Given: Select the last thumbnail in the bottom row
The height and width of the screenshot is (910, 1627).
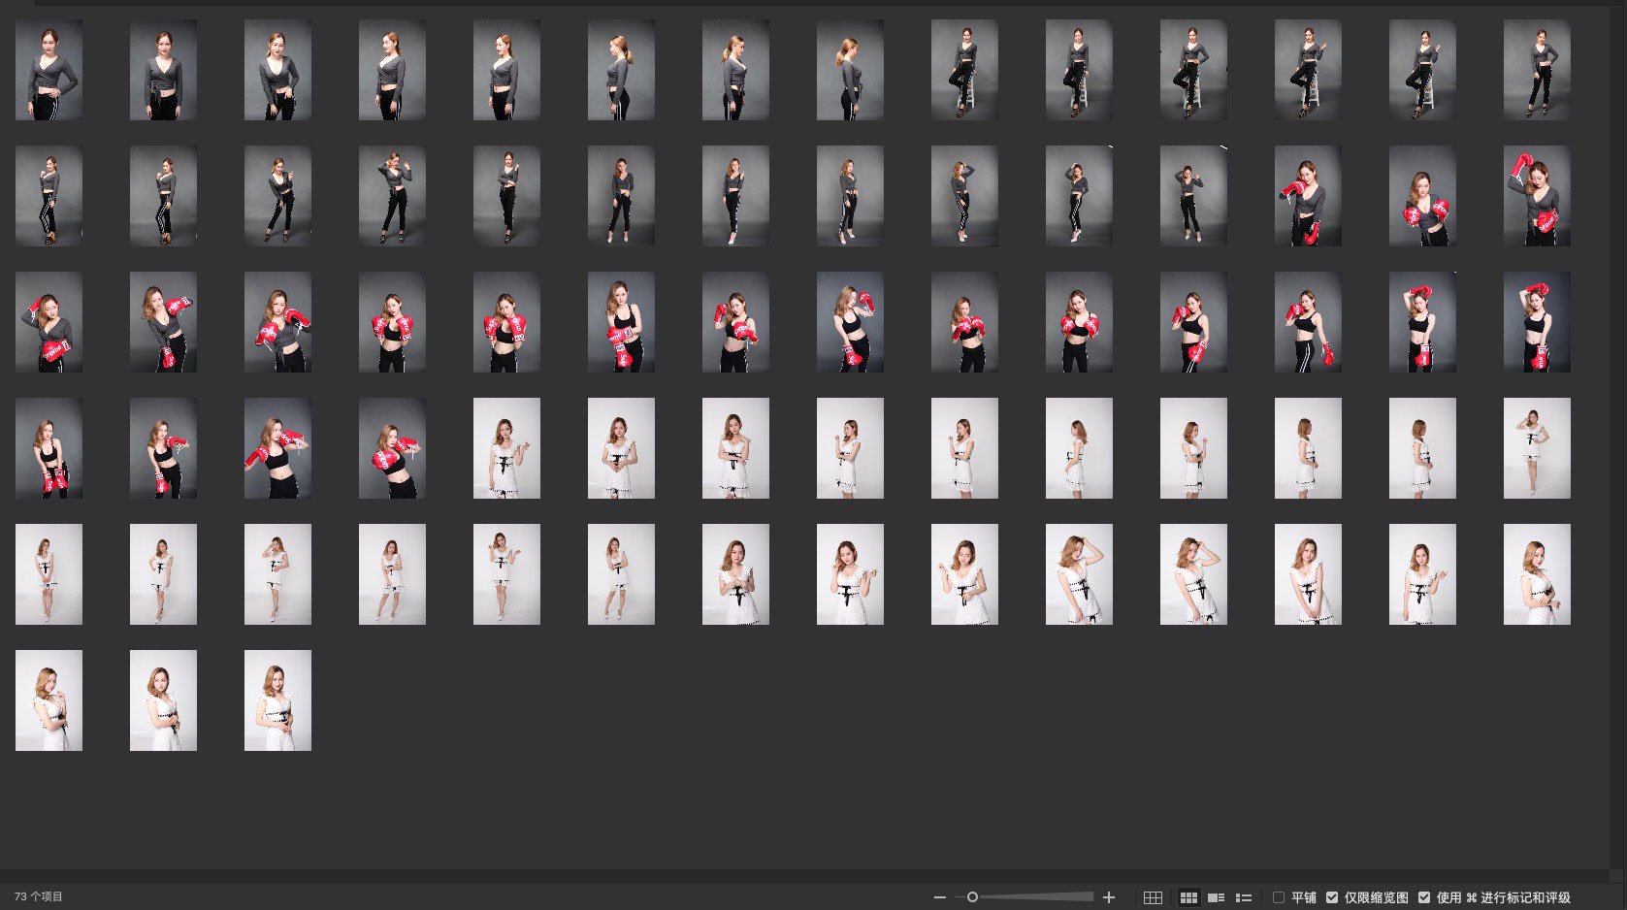Looking at the screenshot, I should [277, 700].
